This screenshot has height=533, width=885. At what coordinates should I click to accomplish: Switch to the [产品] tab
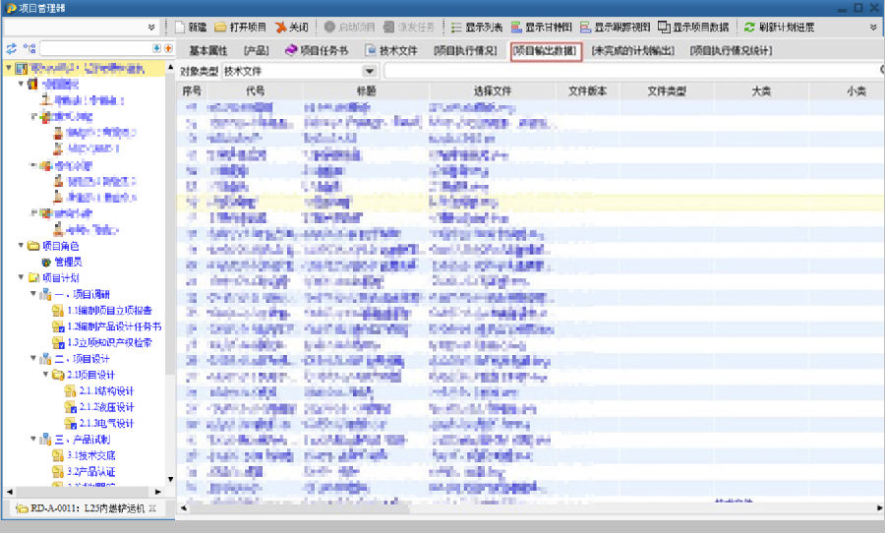click(257, 51)
